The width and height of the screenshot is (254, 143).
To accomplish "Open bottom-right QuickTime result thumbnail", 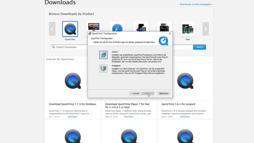I will coord(185,136).
